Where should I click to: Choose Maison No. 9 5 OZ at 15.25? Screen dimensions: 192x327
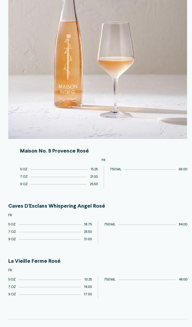(59, 169)
